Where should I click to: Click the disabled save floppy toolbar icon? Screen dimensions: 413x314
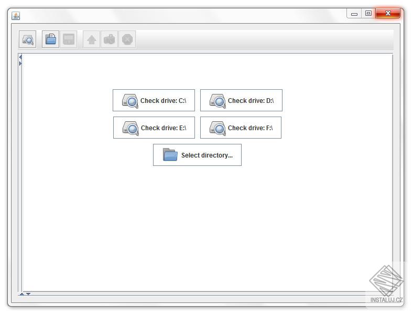pos(69,39)
